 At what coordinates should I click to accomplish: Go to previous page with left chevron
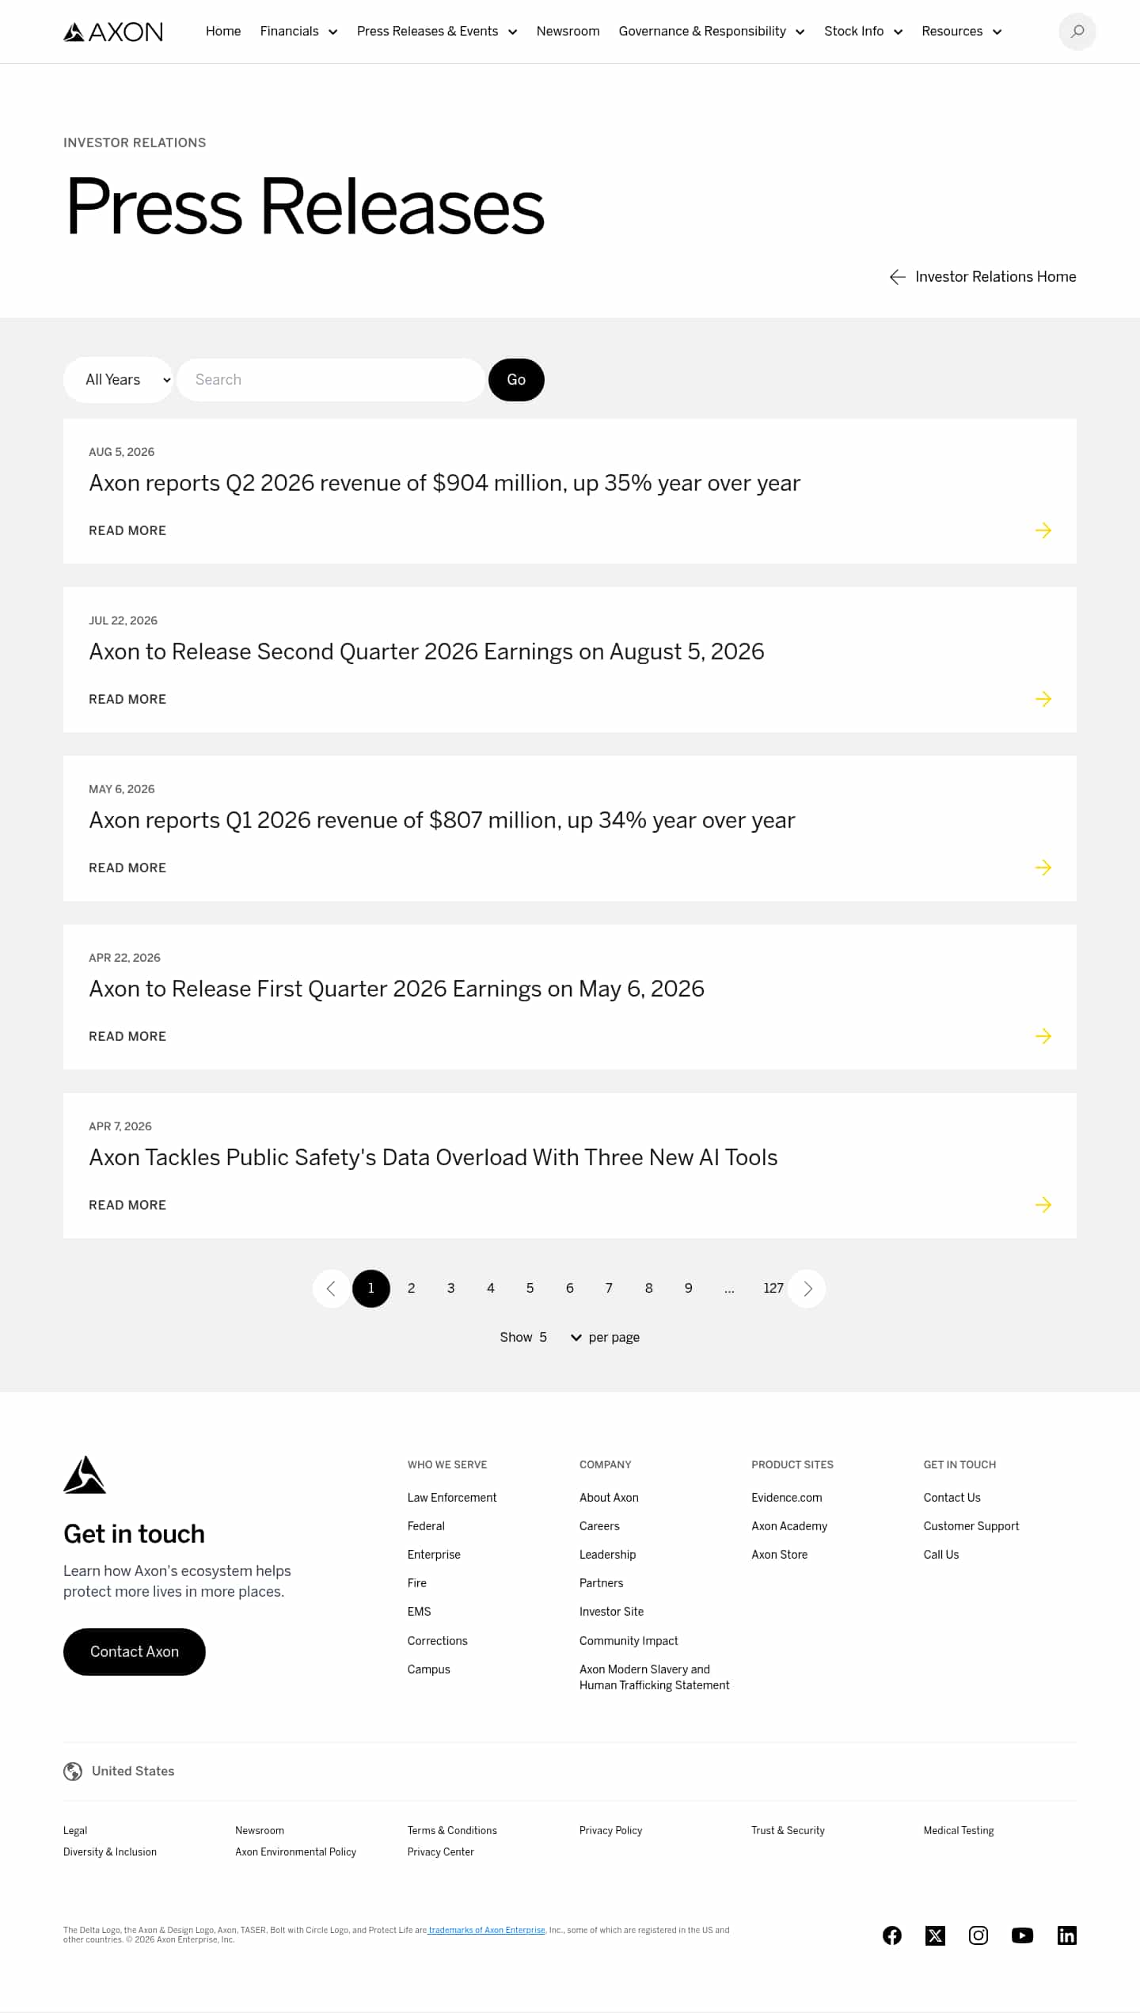click(331, 1289)
